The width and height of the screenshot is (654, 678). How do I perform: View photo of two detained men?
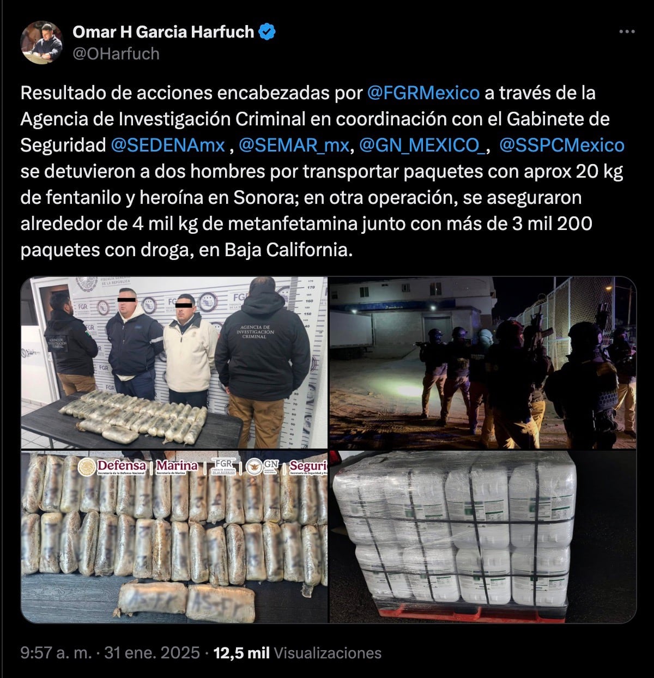[174, 362]
